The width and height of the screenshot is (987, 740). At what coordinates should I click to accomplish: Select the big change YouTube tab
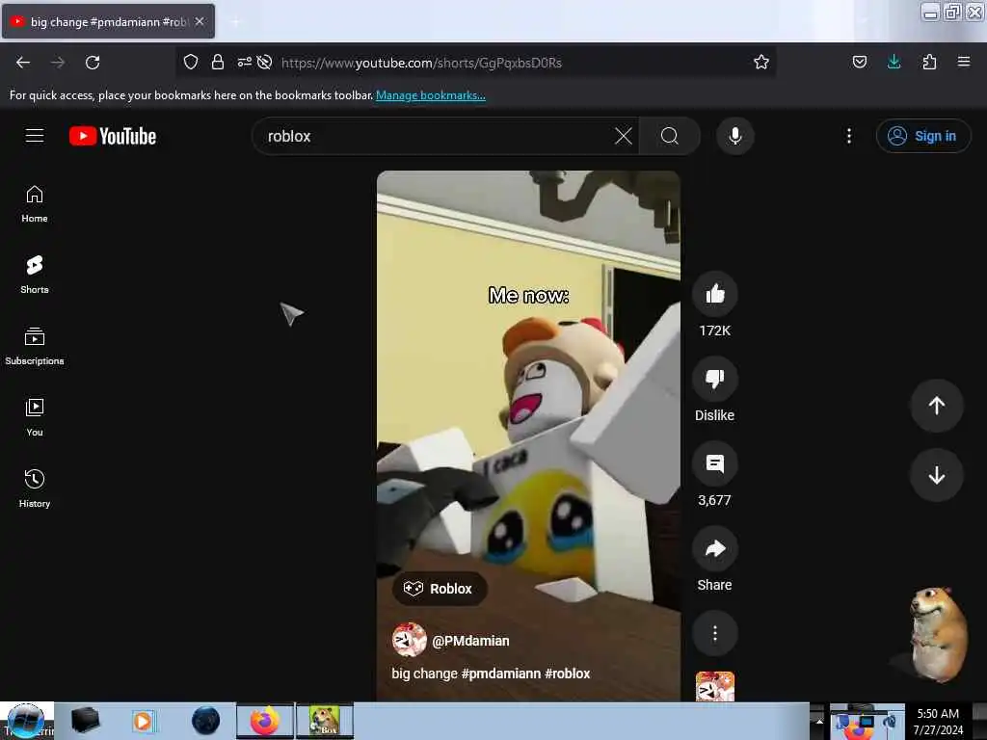pyautogui.click(x=108, y=21)
